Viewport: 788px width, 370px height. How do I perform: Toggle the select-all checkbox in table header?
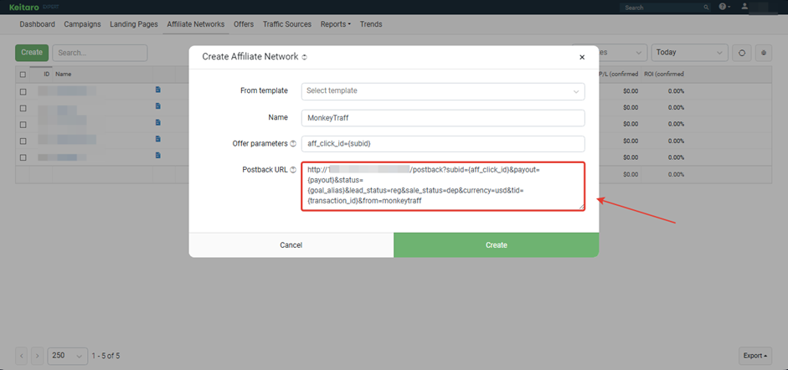pyautogui.click(x=23, y=75)
